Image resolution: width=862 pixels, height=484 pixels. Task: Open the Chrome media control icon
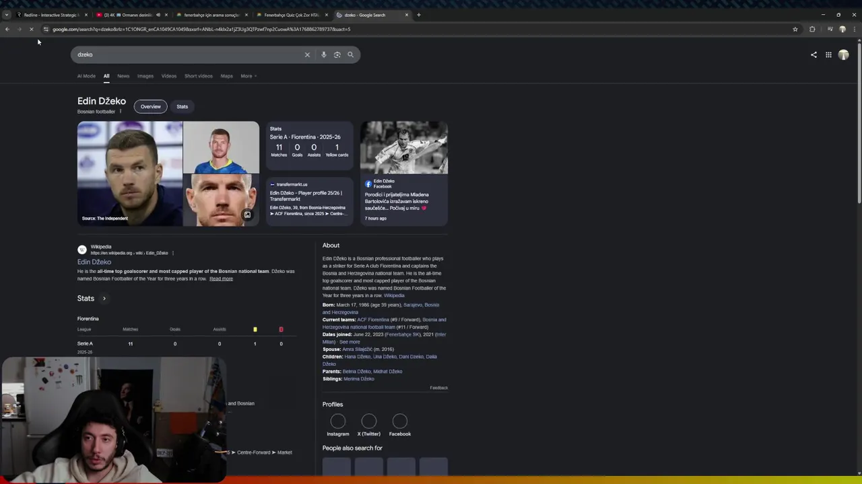coord(830,29)
